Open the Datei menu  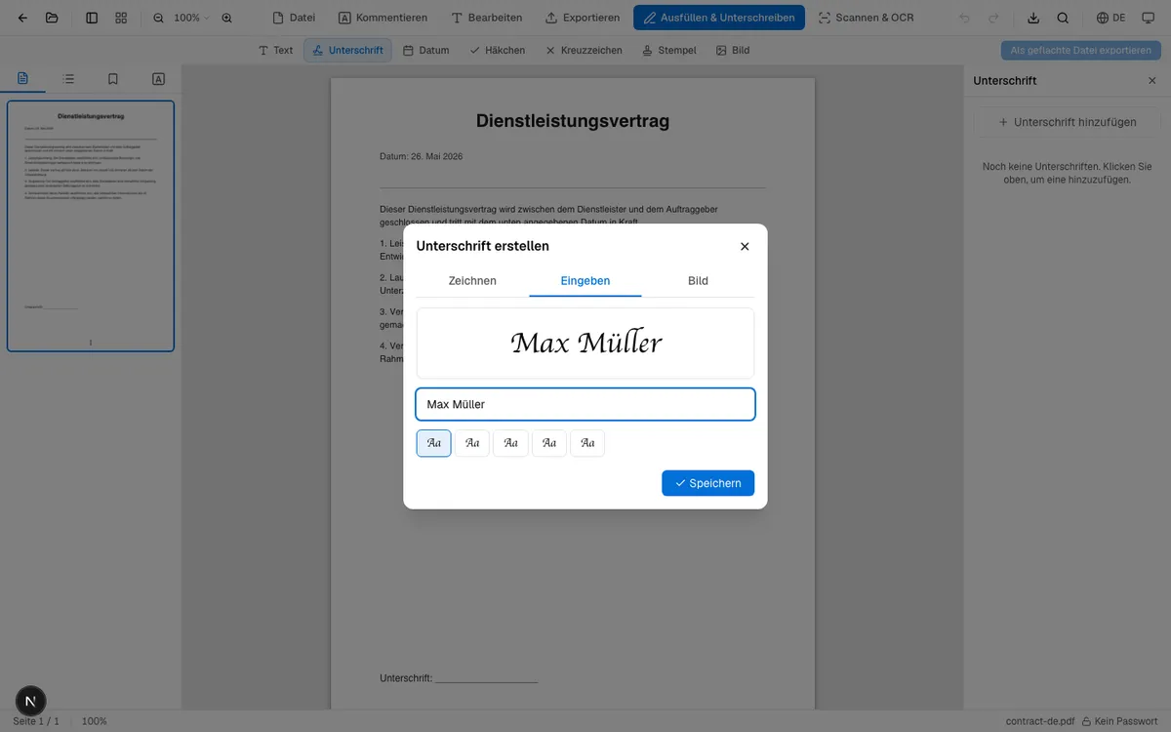coord(294,18)
